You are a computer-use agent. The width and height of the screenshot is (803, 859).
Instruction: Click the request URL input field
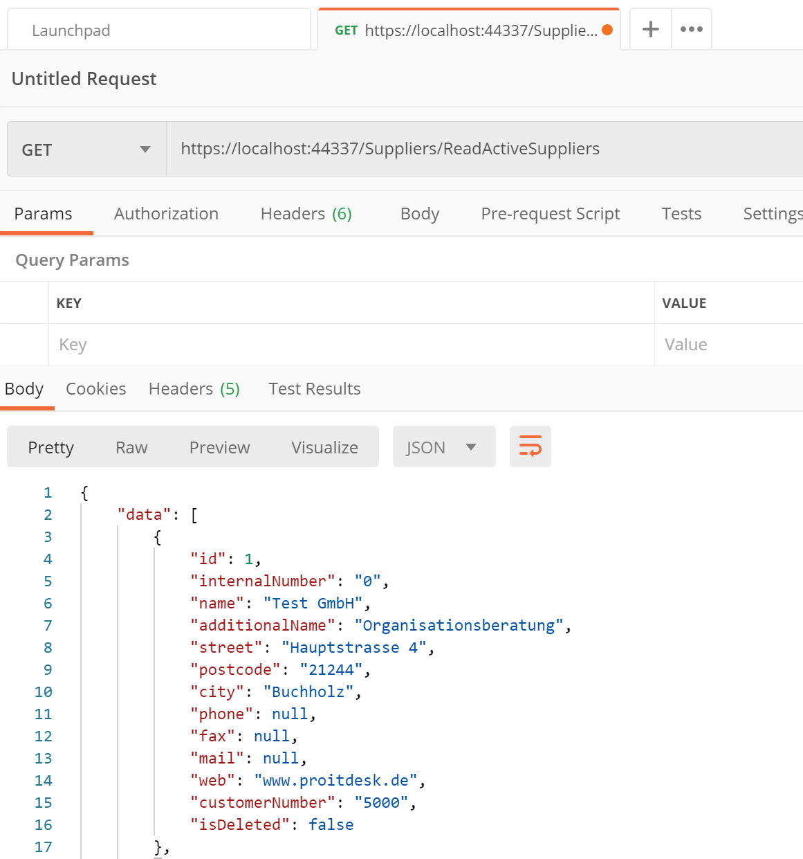point(484,149)
